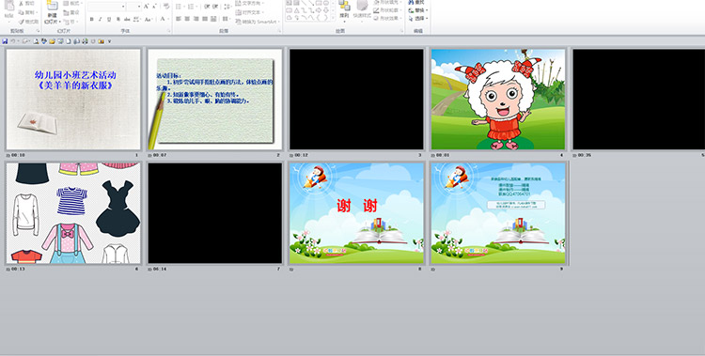Open the font color arrow
Viewport: 705px width, 356px height.
(x=167, y=19)
